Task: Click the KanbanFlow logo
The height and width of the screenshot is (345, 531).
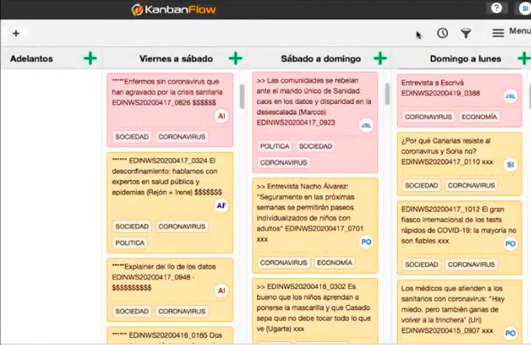Action: coord(173,9)
